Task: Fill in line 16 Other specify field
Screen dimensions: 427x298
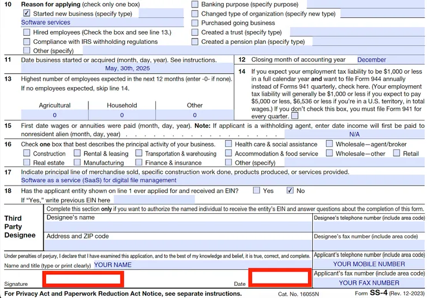Action: [354, 163]
